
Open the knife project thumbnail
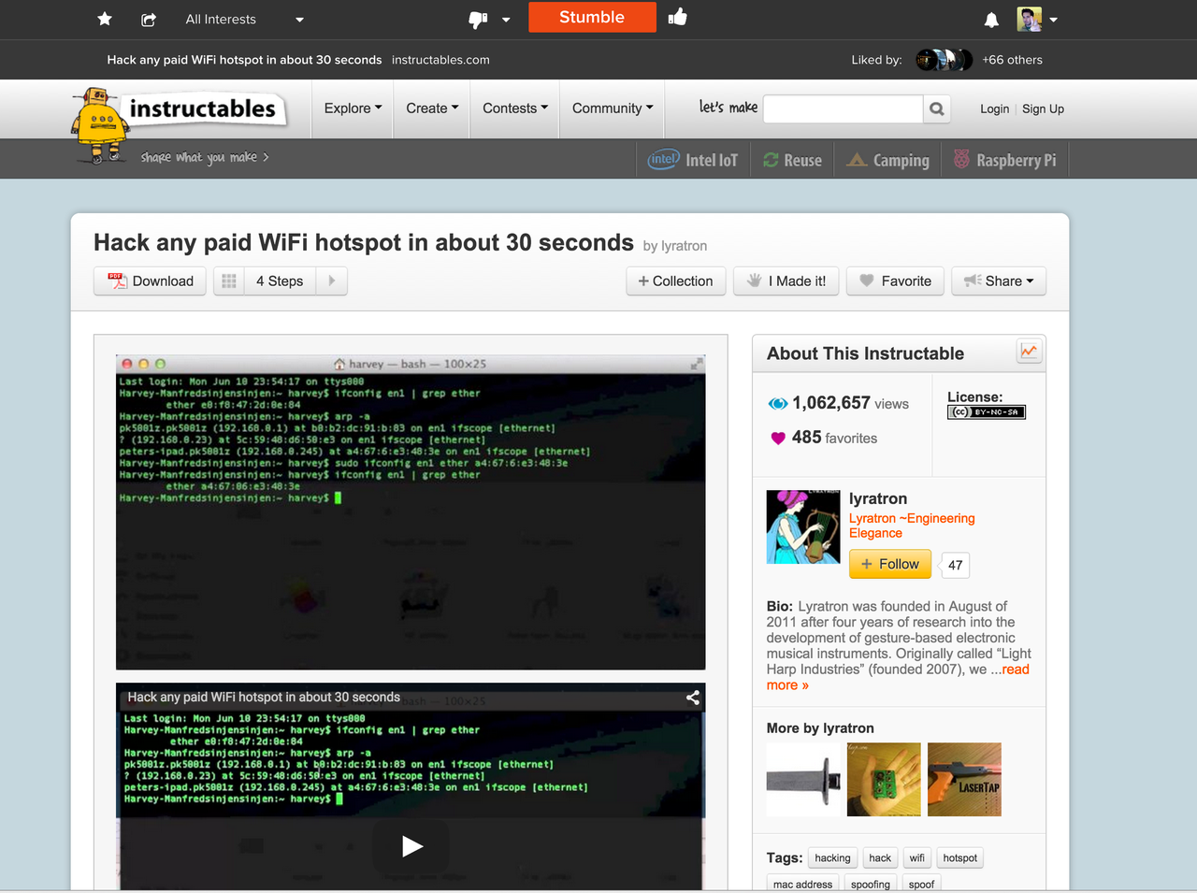803,780
